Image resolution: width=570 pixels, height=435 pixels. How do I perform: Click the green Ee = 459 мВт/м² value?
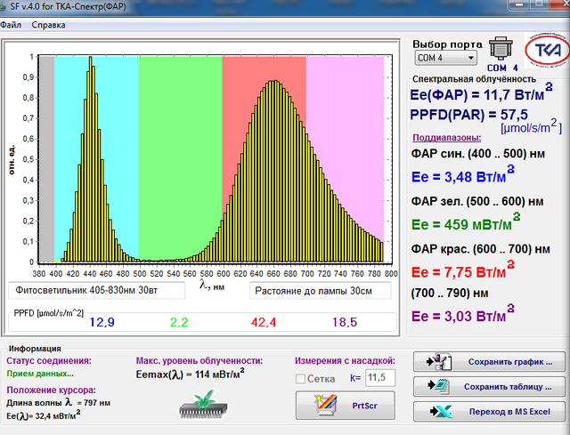click(x=466, y=222)
